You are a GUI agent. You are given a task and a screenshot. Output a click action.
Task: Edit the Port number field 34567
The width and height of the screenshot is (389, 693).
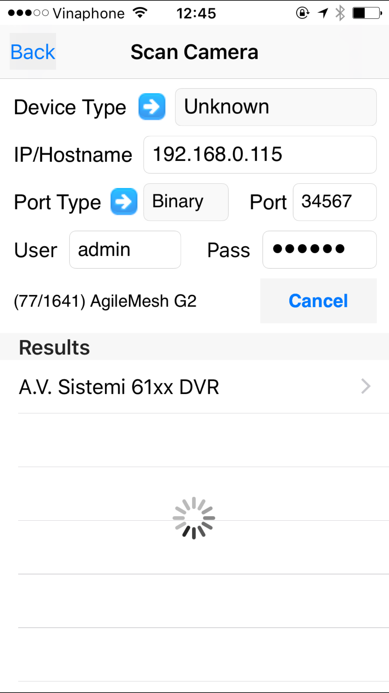(335, 202)
